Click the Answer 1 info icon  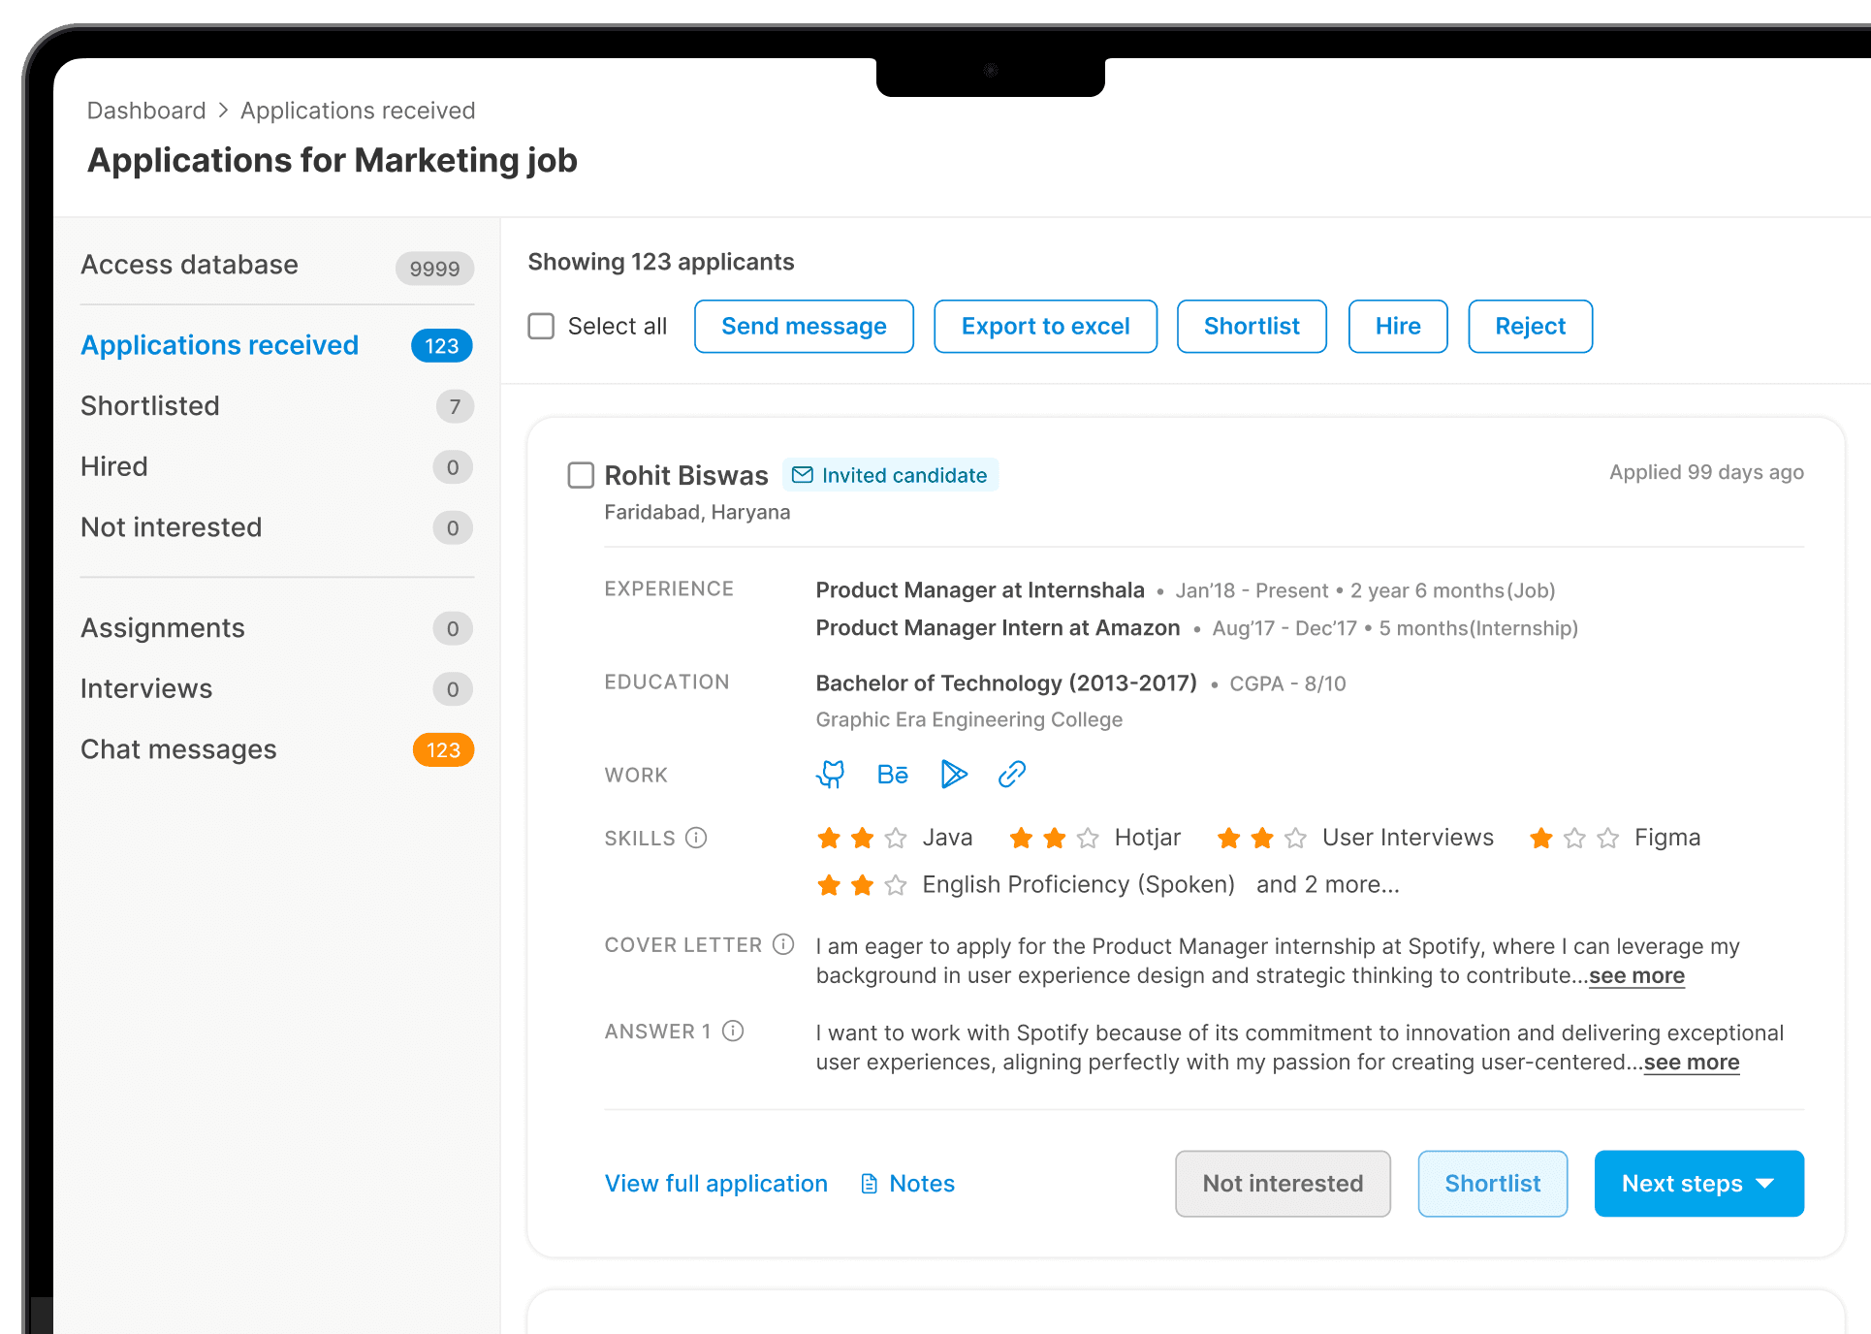pos(733,1032)
